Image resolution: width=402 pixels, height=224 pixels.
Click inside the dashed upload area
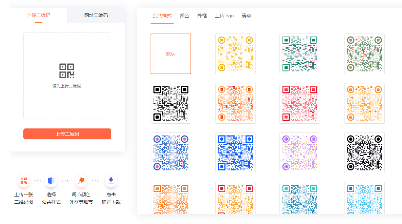pyautogui.click(x=67, y=75)
